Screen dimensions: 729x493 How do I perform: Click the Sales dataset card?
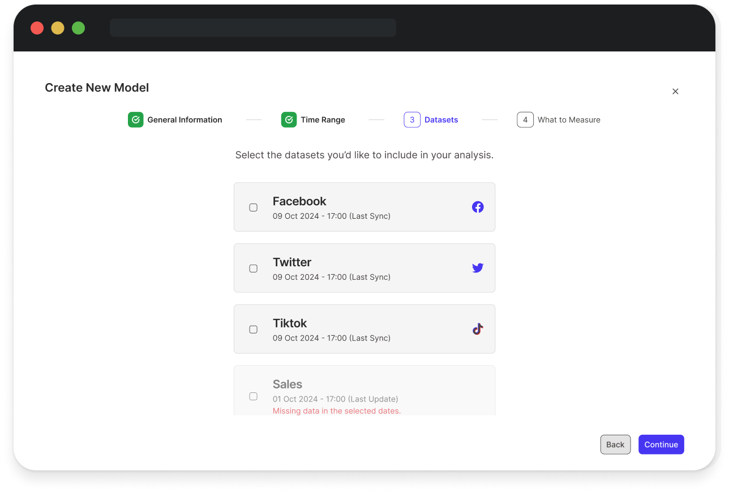click(x=365, y=390)
